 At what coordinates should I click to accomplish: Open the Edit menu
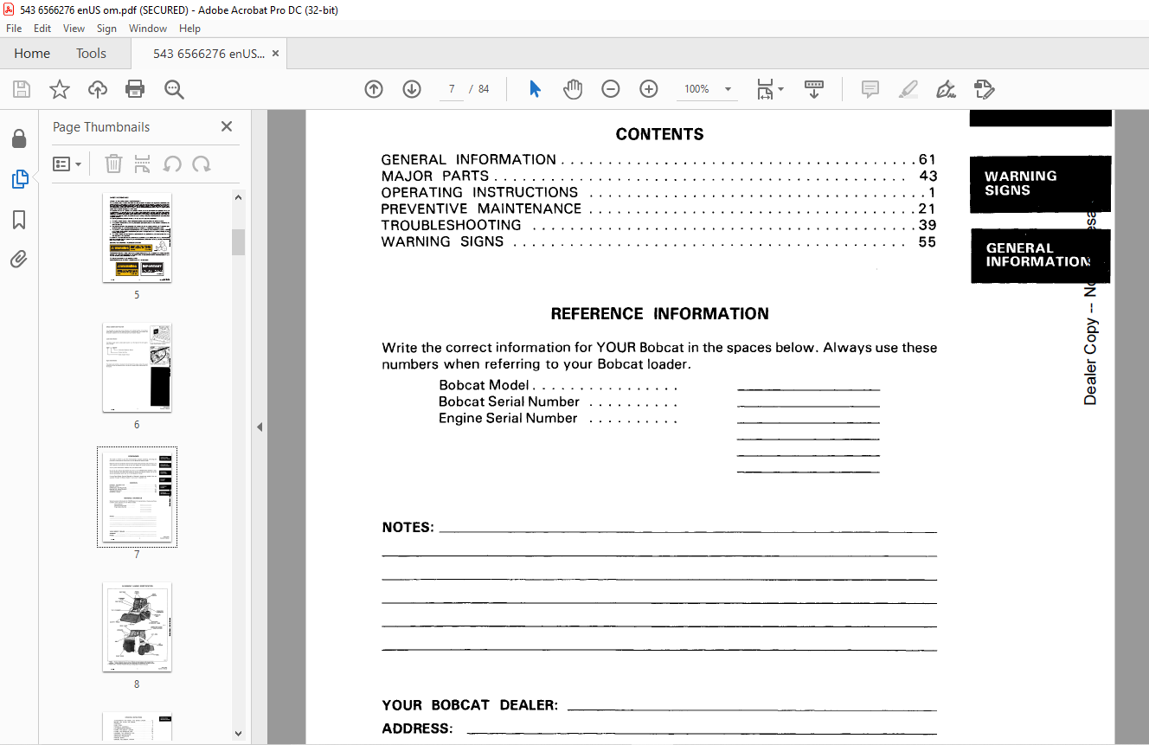(x=42, y=29)
